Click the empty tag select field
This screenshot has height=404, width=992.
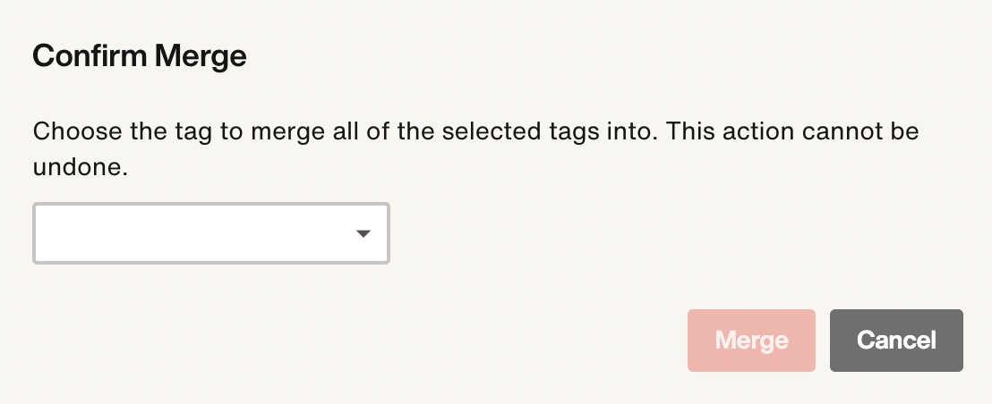[211, 233]
